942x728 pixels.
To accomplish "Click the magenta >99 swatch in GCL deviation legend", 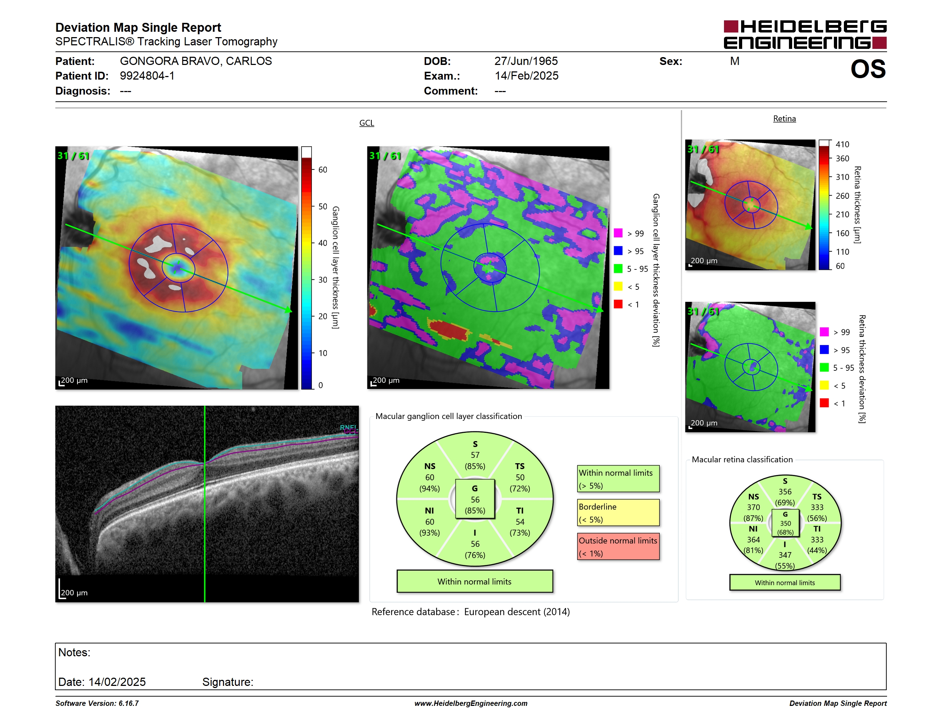I will coord(618,233).
